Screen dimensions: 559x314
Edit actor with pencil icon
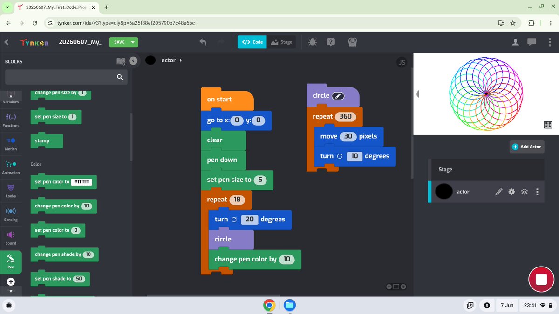click(498, 192)
